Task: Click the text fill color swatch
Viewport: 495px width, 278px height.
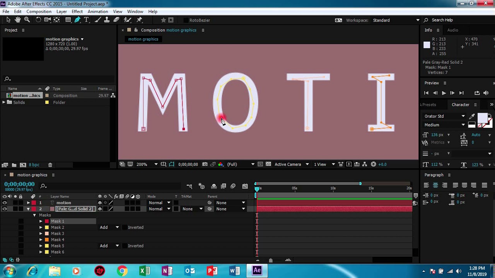Action: pos(482,118)
